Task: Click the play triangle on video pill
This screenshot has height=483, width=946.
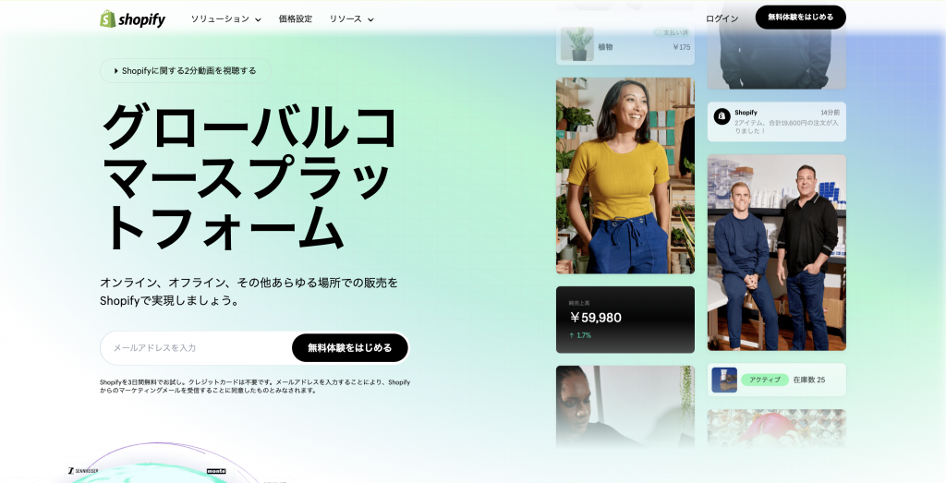Action: click(115, 70)
